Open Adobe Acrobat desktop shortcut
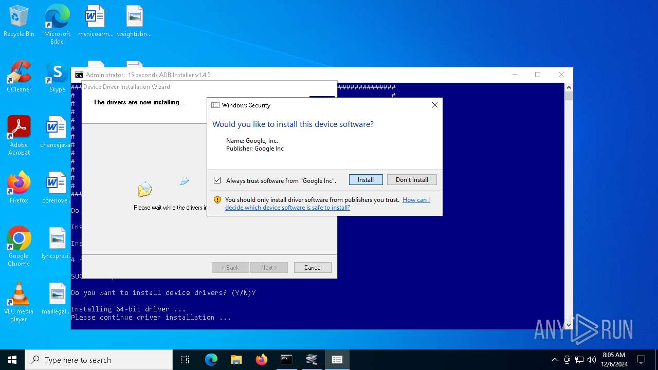This screenshot has width=658, height=370. [x=19, y=136]
